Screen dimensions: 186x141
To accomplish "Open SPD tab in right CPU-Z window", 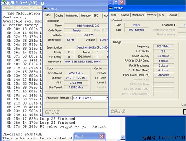I will click(x=162, y=15).
